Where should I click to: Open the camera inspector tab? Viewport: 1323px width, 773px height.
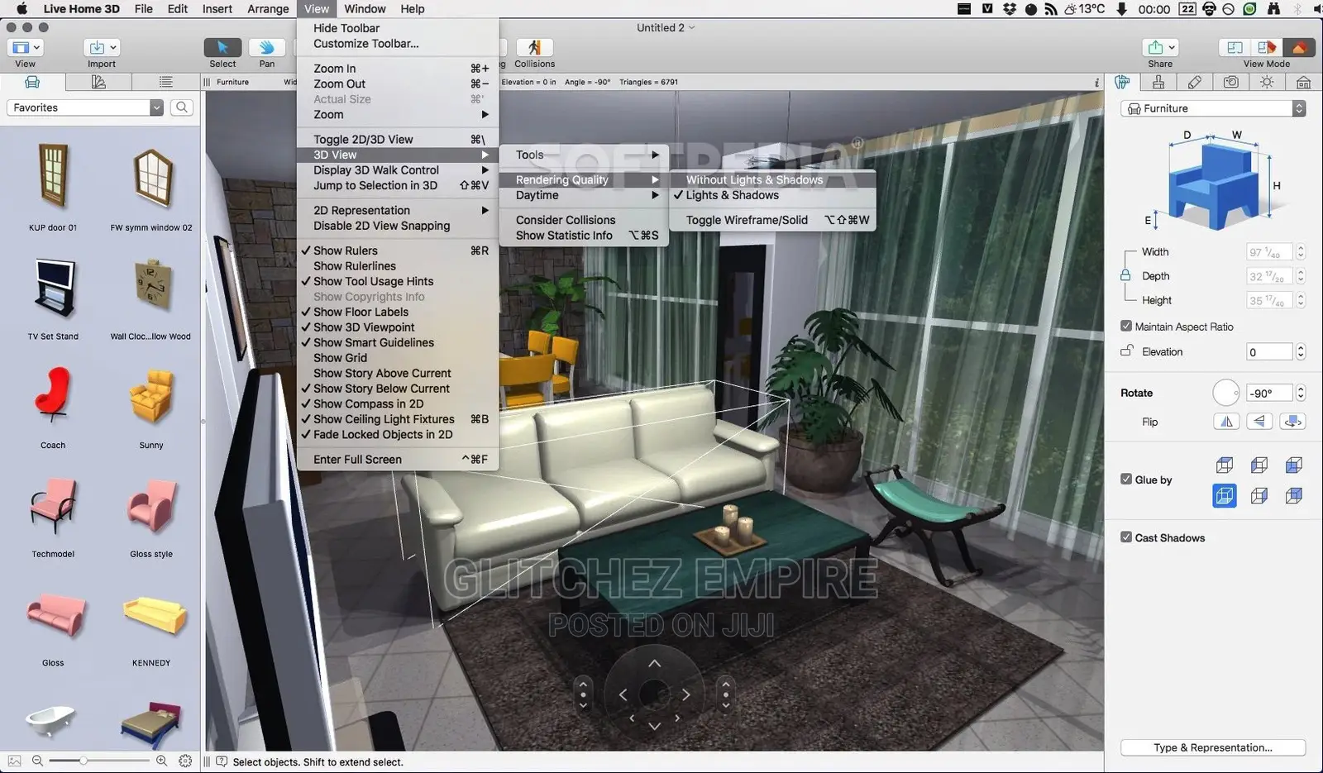pyautogui.click(x=1231, y=82)
